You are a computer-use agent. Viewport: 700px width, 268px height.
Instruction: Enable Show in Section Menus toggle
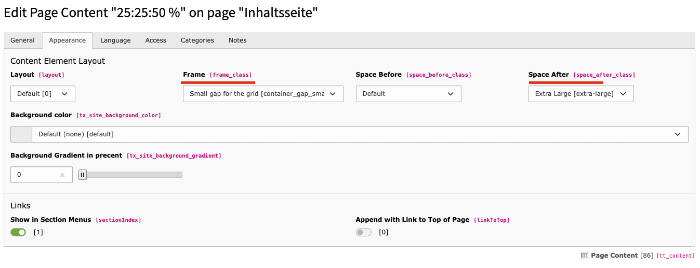[18, 232]
